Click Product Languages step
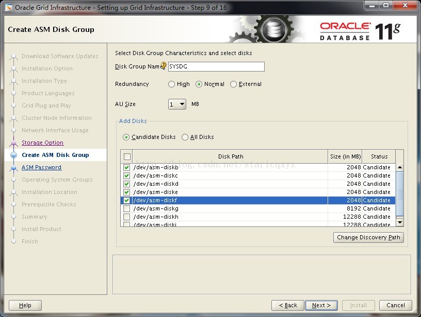The image size is (421, 317). (x=48, y=93)
